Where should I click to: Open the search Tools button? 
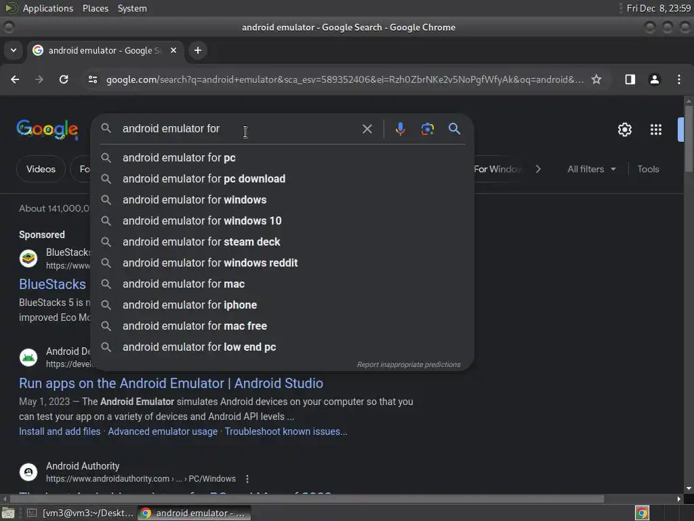click(648, 169)
